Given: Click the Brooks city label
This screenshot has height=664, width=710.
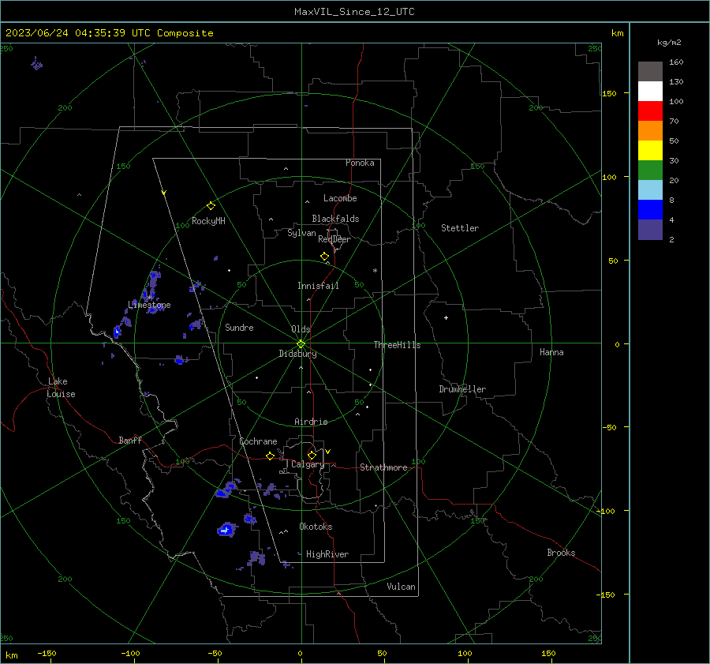Looking at the screenshot, I should (x=561, y=553).
